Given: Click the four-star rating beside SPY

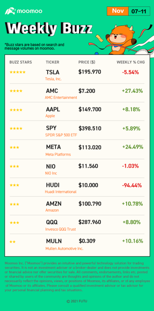Looking at the screenshot, I should (16, 128).
